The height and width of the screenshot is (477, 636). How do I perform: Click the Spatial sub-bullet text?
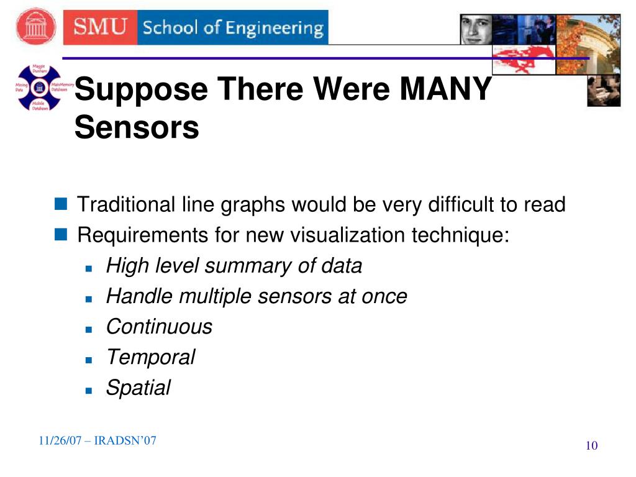pyautogui.click(x=139, y=388)
